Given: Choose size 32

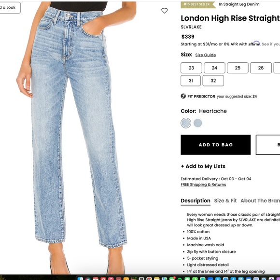Looking at the screenshot, I should [213, 81].
